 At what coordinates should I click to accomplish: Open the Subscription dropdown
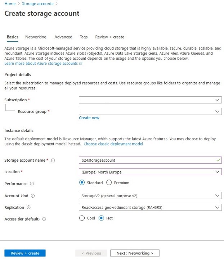tap(150, 100)
